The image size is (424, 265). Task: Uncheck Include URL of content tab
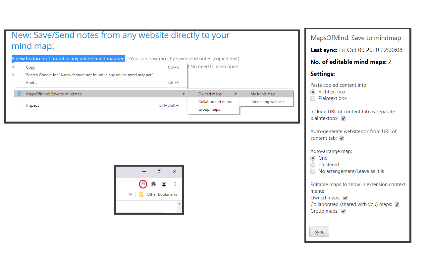(x=343, y=118)
